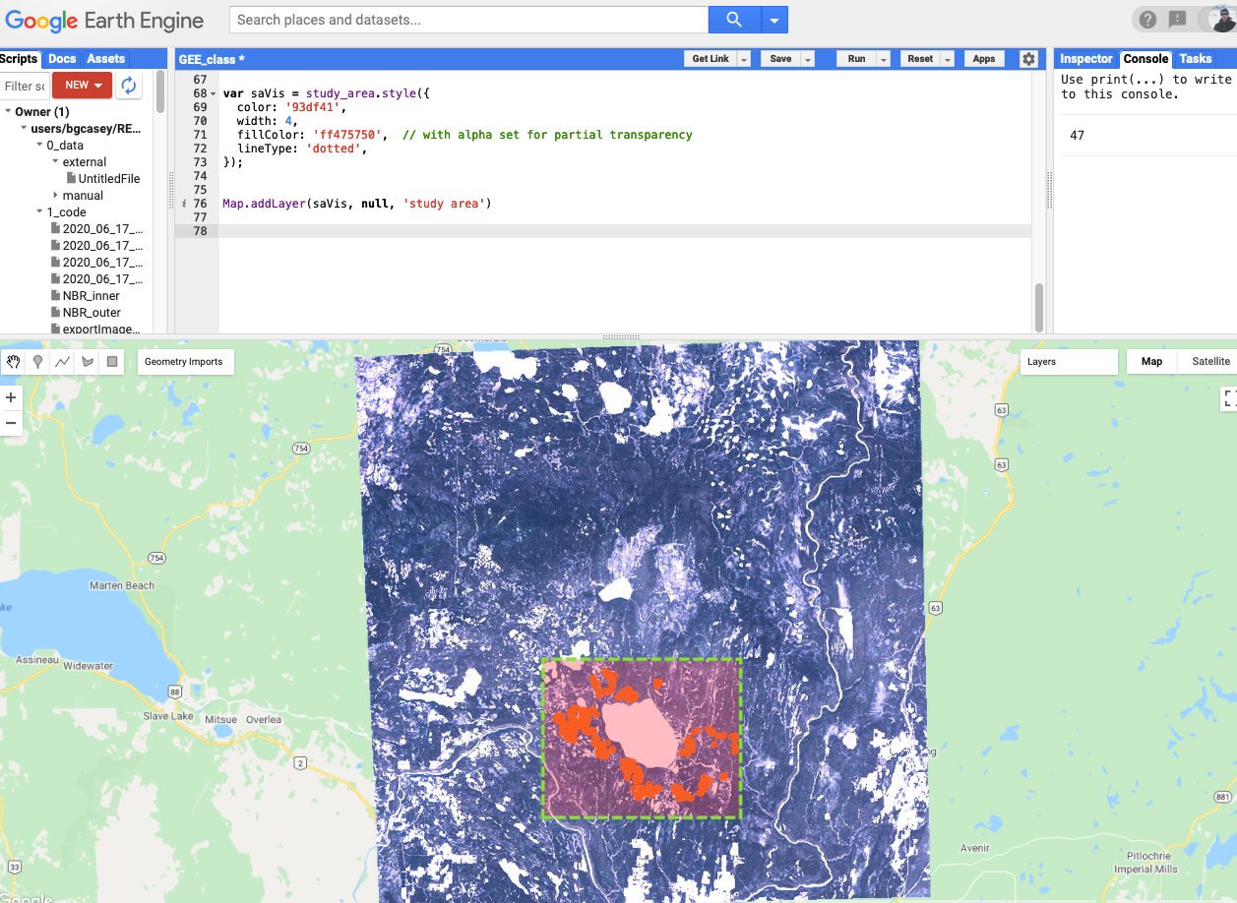Select the hand pan tool on map
The height and width of the screenshot is (903, 1237).
tap(14, 362)
